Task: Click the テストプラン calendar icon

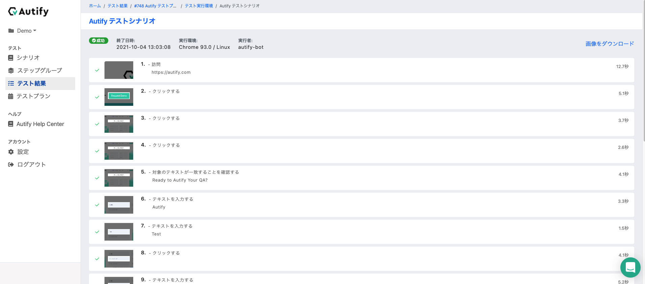Action: click(11, 96)
